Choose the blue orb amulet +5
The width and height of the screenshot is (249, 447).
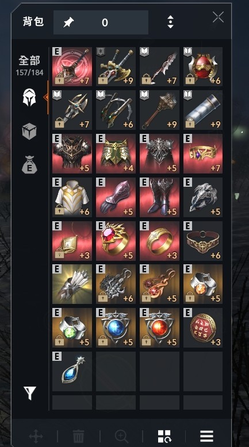pos(116,328)
